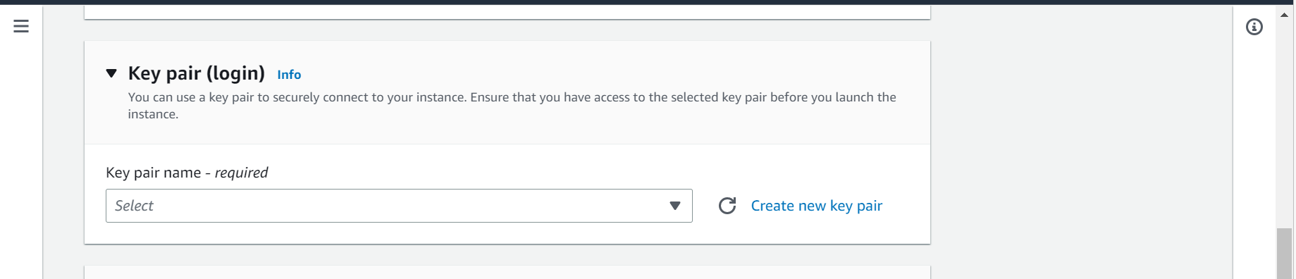The width and height of the screenshot is (1296, 279).
Task: Click the dropdown arrow in Select field
Action: (675, 206)
